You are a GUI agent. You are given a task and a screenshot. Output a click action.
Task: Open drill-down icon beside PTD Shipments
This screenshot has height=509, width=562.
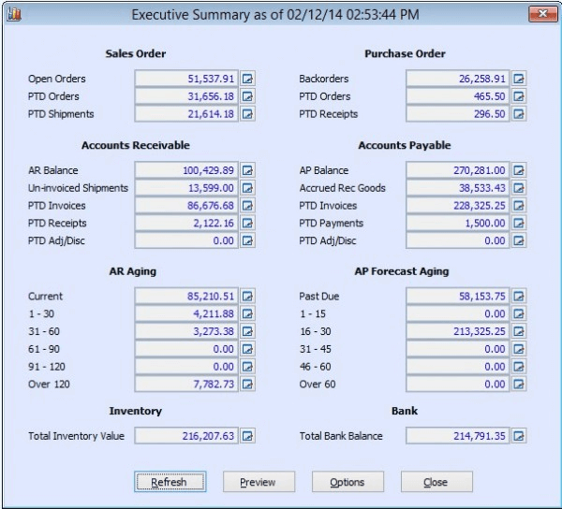click(247, 114)
